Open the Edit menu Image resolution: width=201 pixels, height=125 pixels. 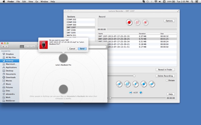(24, 1)
